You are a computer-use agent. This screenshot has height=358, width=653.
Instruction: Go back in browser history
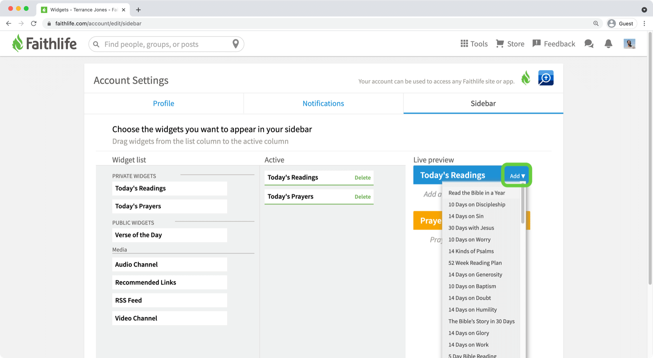pyautogui.click(x=8, y=23)
